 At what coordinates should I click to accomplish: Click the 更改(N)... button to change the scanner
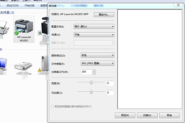[104, 15]
